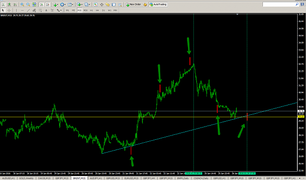Select the crosshair tool
Image resolution: width=306 pixels, height=180 pixels.
tap(9, 10)
